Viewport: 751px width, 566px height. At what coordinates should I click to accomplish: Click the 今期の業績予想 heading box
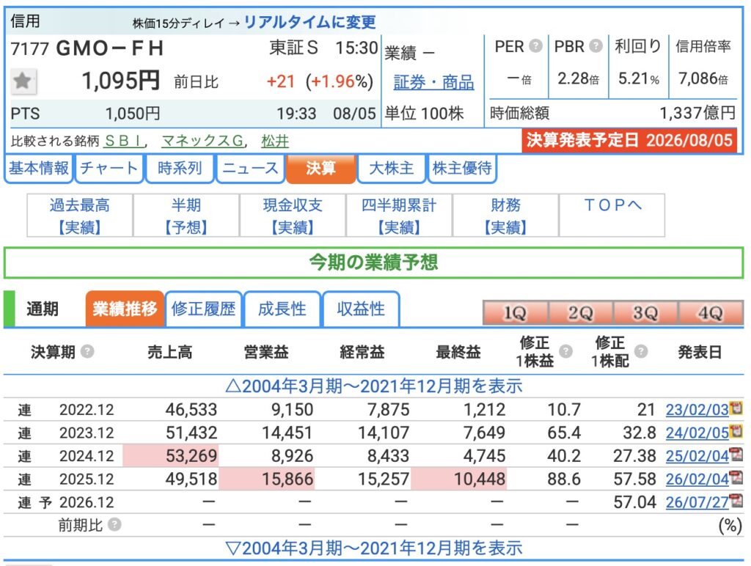click(373, 262)
